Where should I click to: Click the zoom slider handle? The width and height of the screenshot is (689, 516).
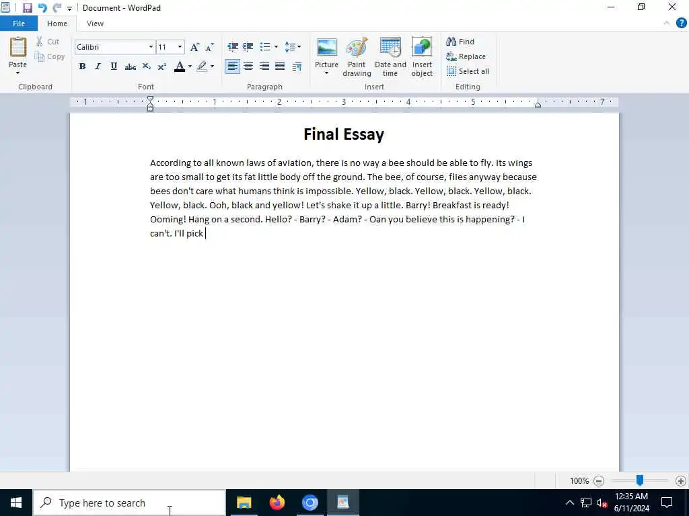pyautogui.click(x=640, y=480)
